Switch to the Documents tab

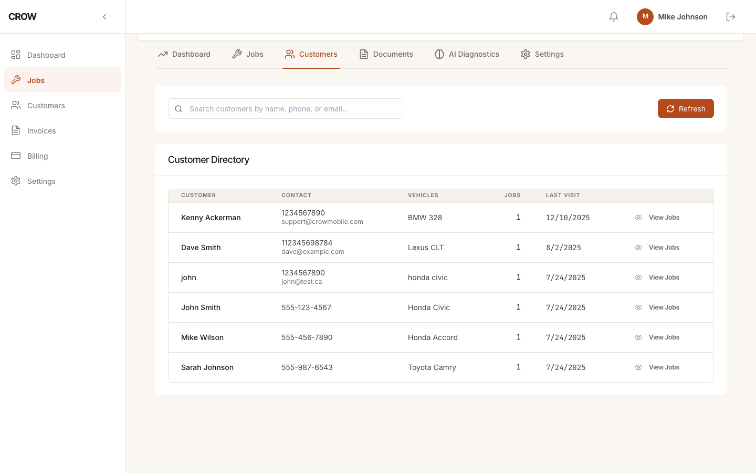(386, 54)
